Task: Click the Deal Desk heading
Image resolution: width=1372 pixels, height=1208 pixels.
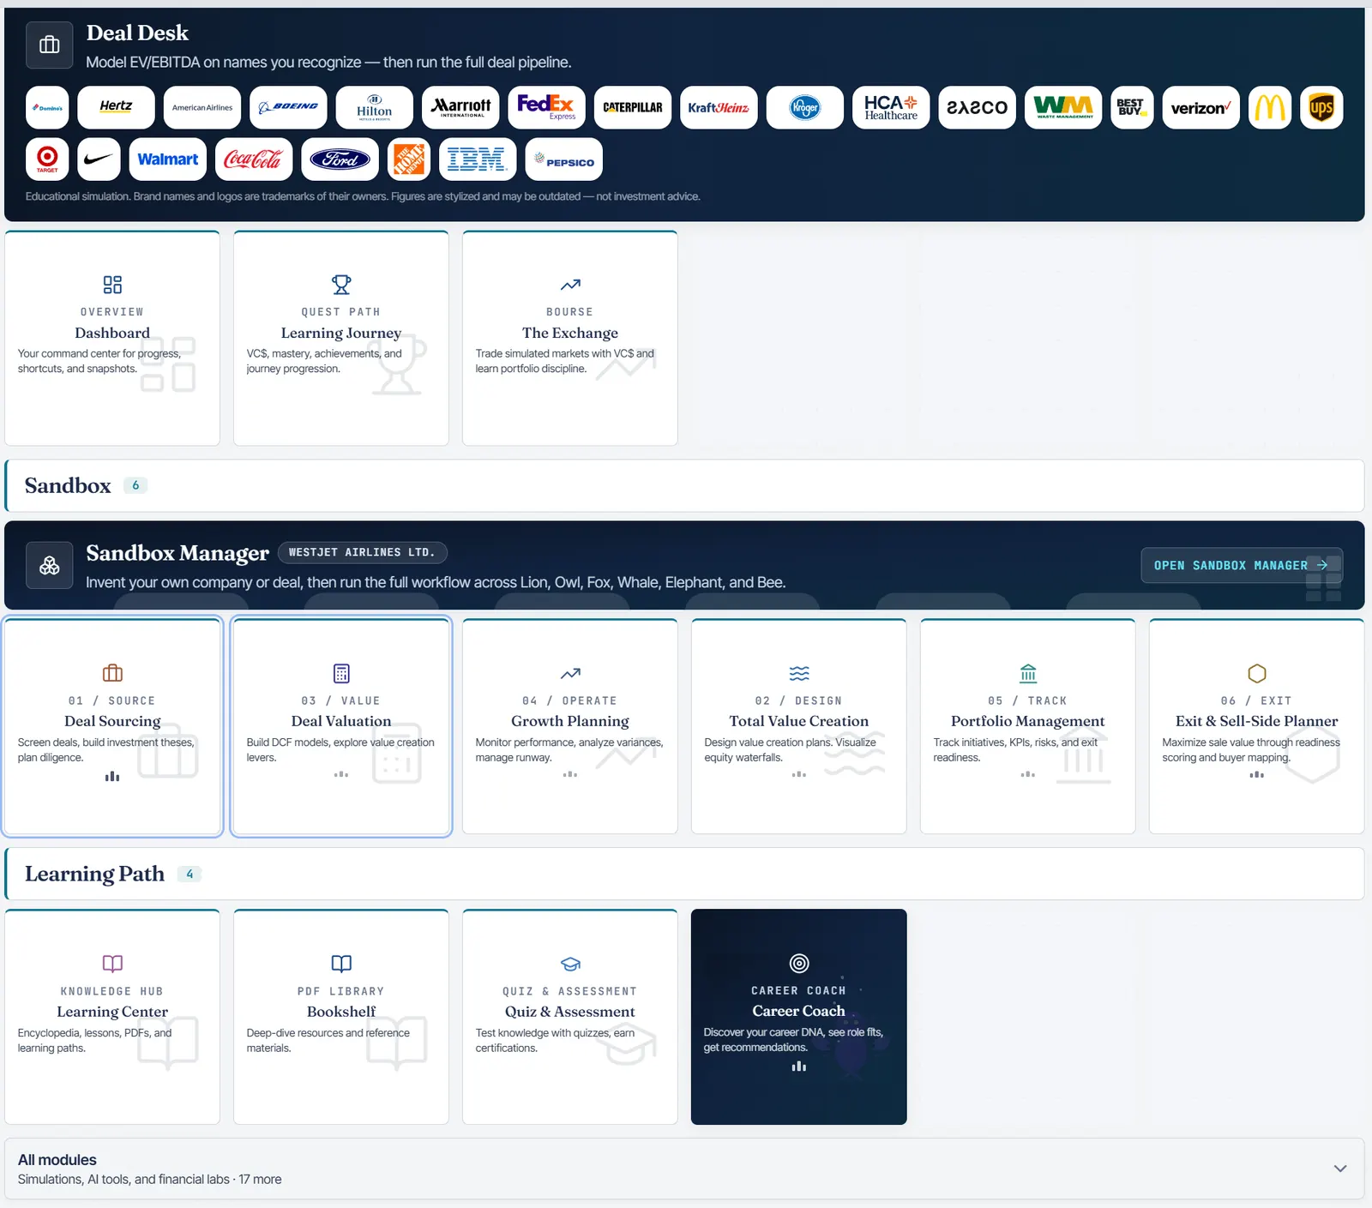Action: (x=137, y=33)
